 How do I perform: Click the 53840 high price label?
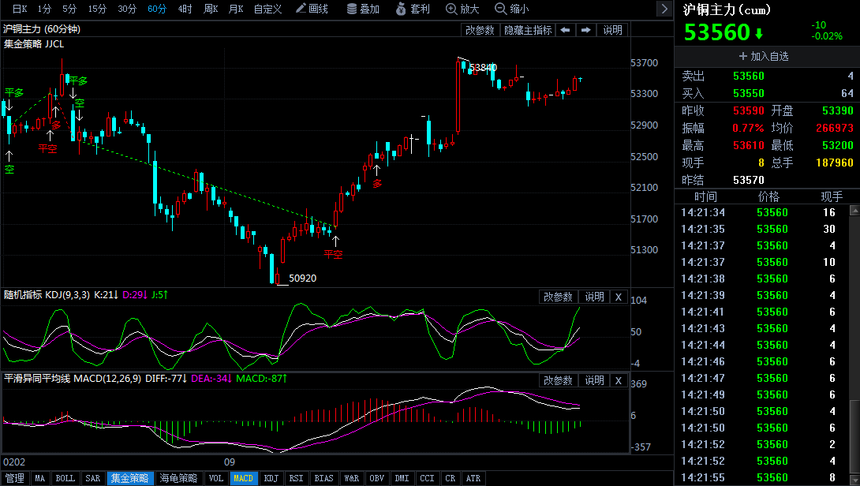click(x=483, y=68)
